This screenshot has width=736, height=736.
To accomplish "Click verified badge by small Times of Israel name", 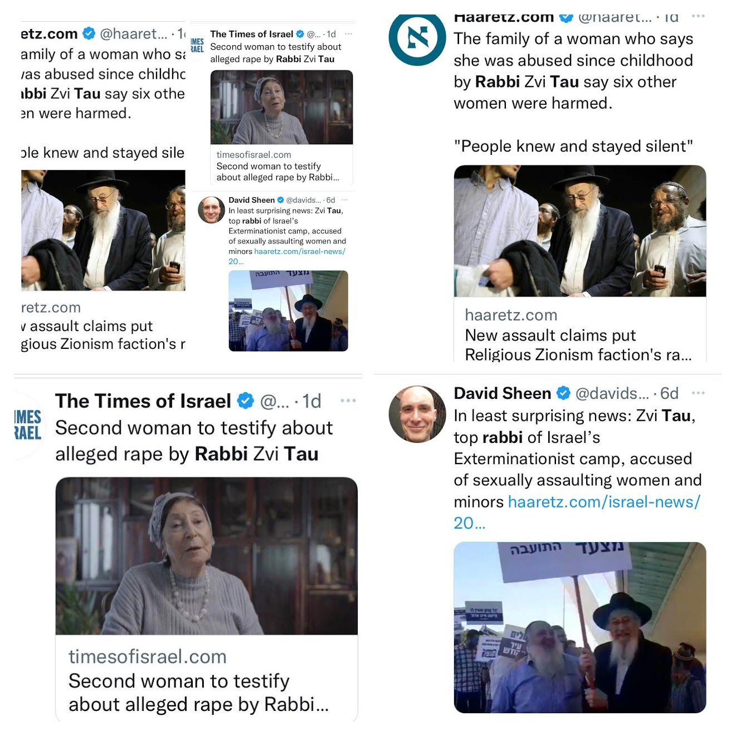I will click(300, 34).
